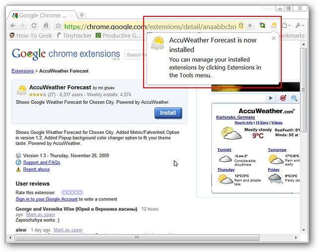Image resolution: width=318 pixels, height=252 pixels.
Task: Open the green extension icon in toolbar
Action: [x=262, y=25]
